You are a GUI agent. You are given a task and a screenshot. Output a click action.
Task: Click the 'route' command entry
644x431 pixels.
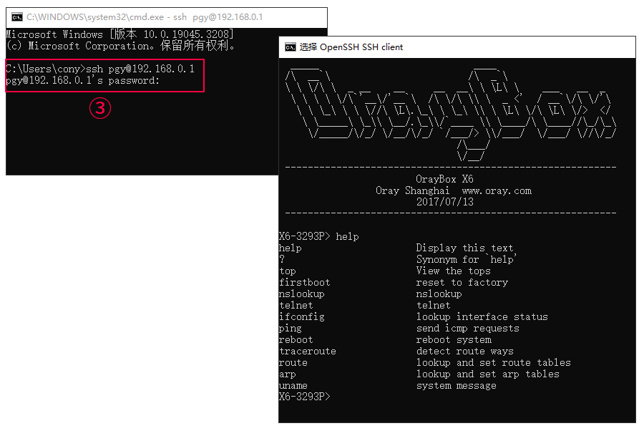(293, 363)
